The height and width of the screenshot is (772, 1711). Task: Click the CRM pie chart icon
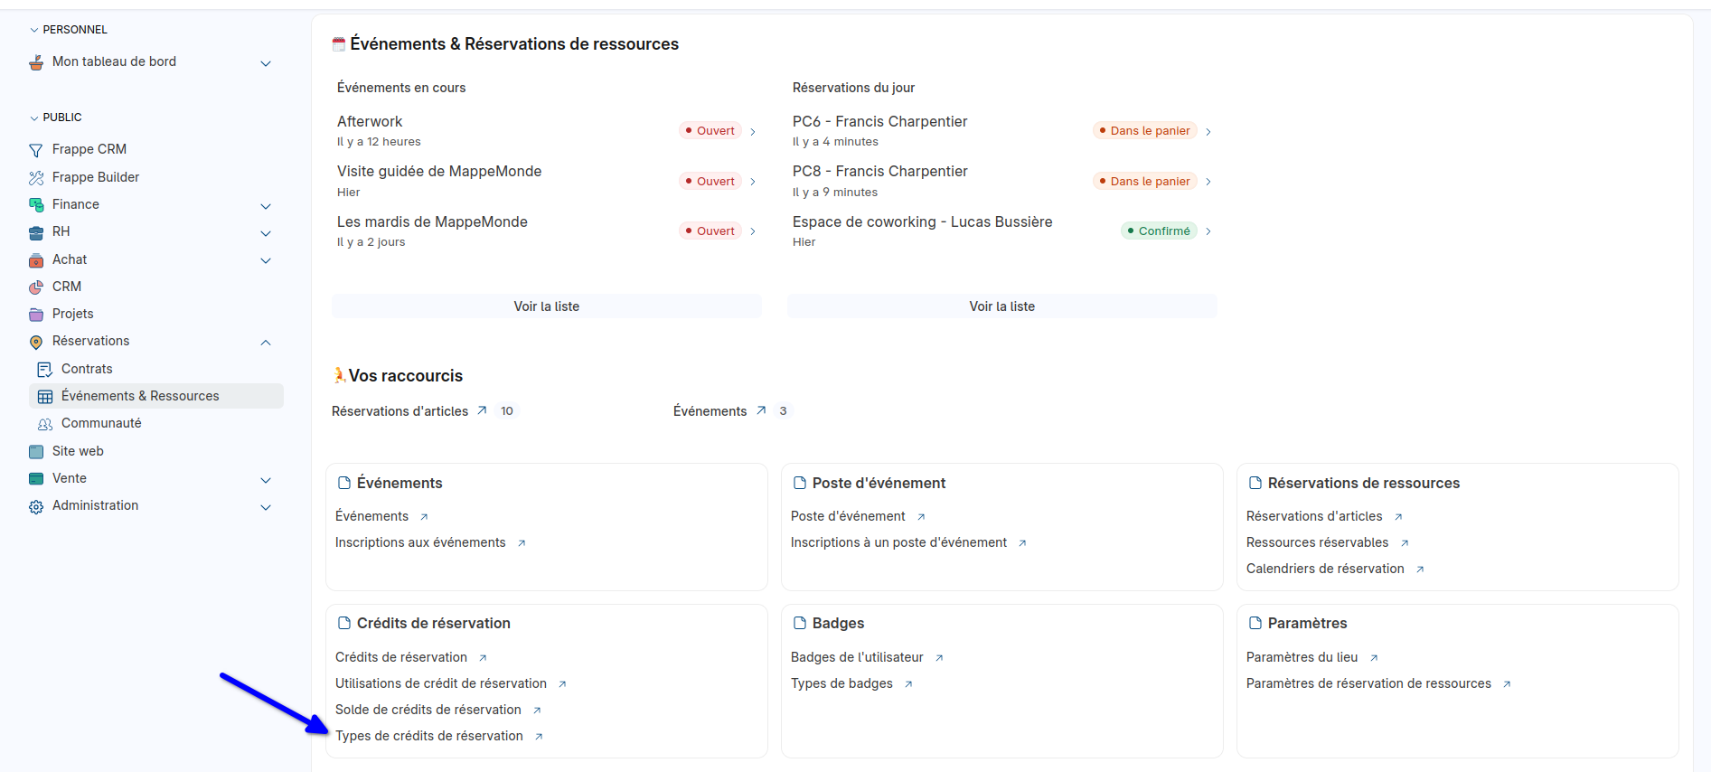(36, 287)
